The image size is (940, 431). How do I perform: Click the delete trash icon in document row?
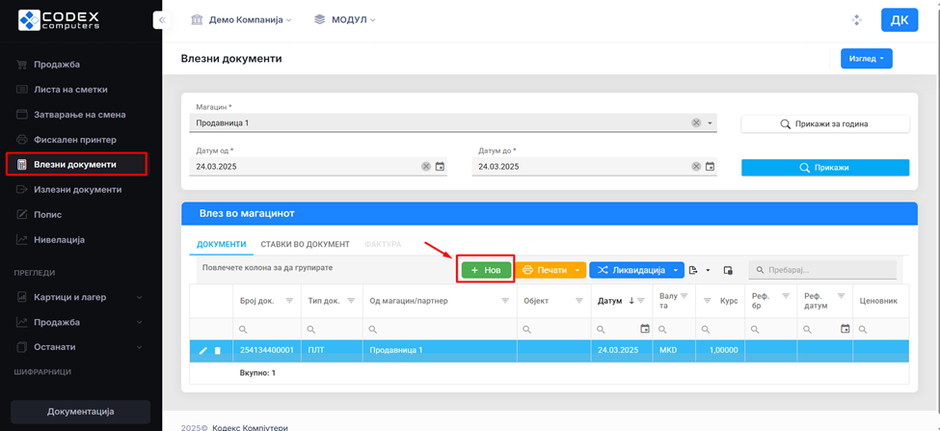pos(218,350)
